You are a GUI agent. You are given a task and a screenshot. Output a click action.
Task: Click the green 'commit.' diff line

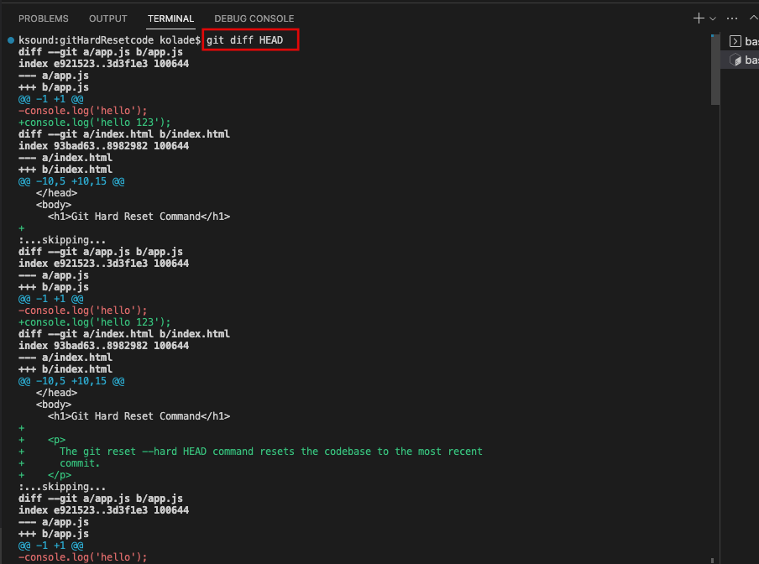pos(80,463)
